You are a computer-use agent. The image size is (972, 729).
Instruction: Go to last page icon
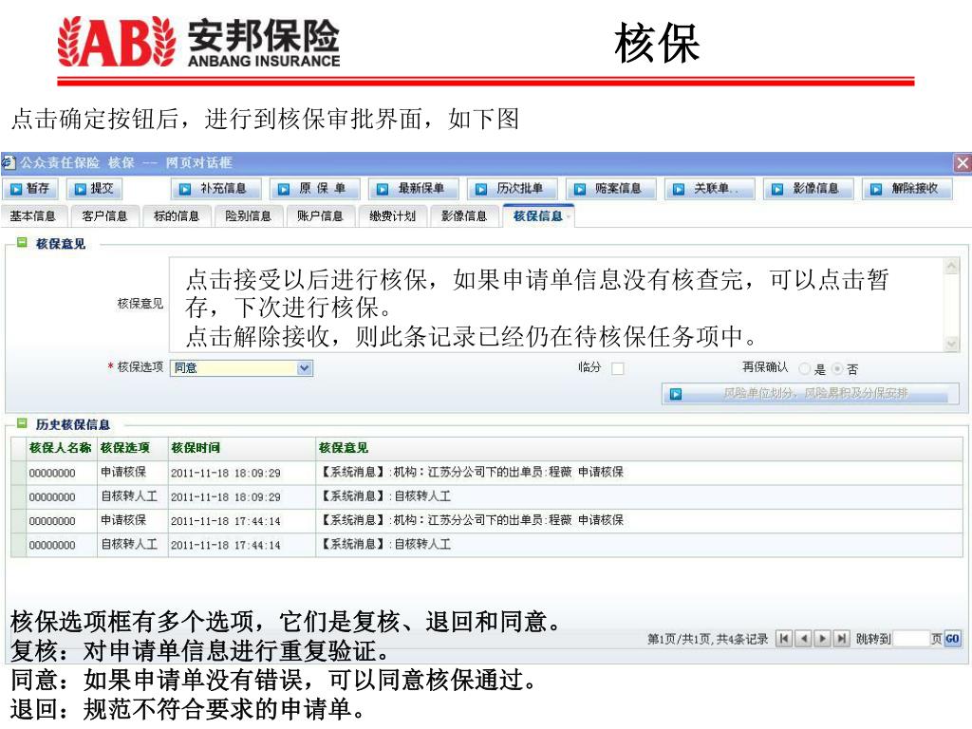click(842, 639)
